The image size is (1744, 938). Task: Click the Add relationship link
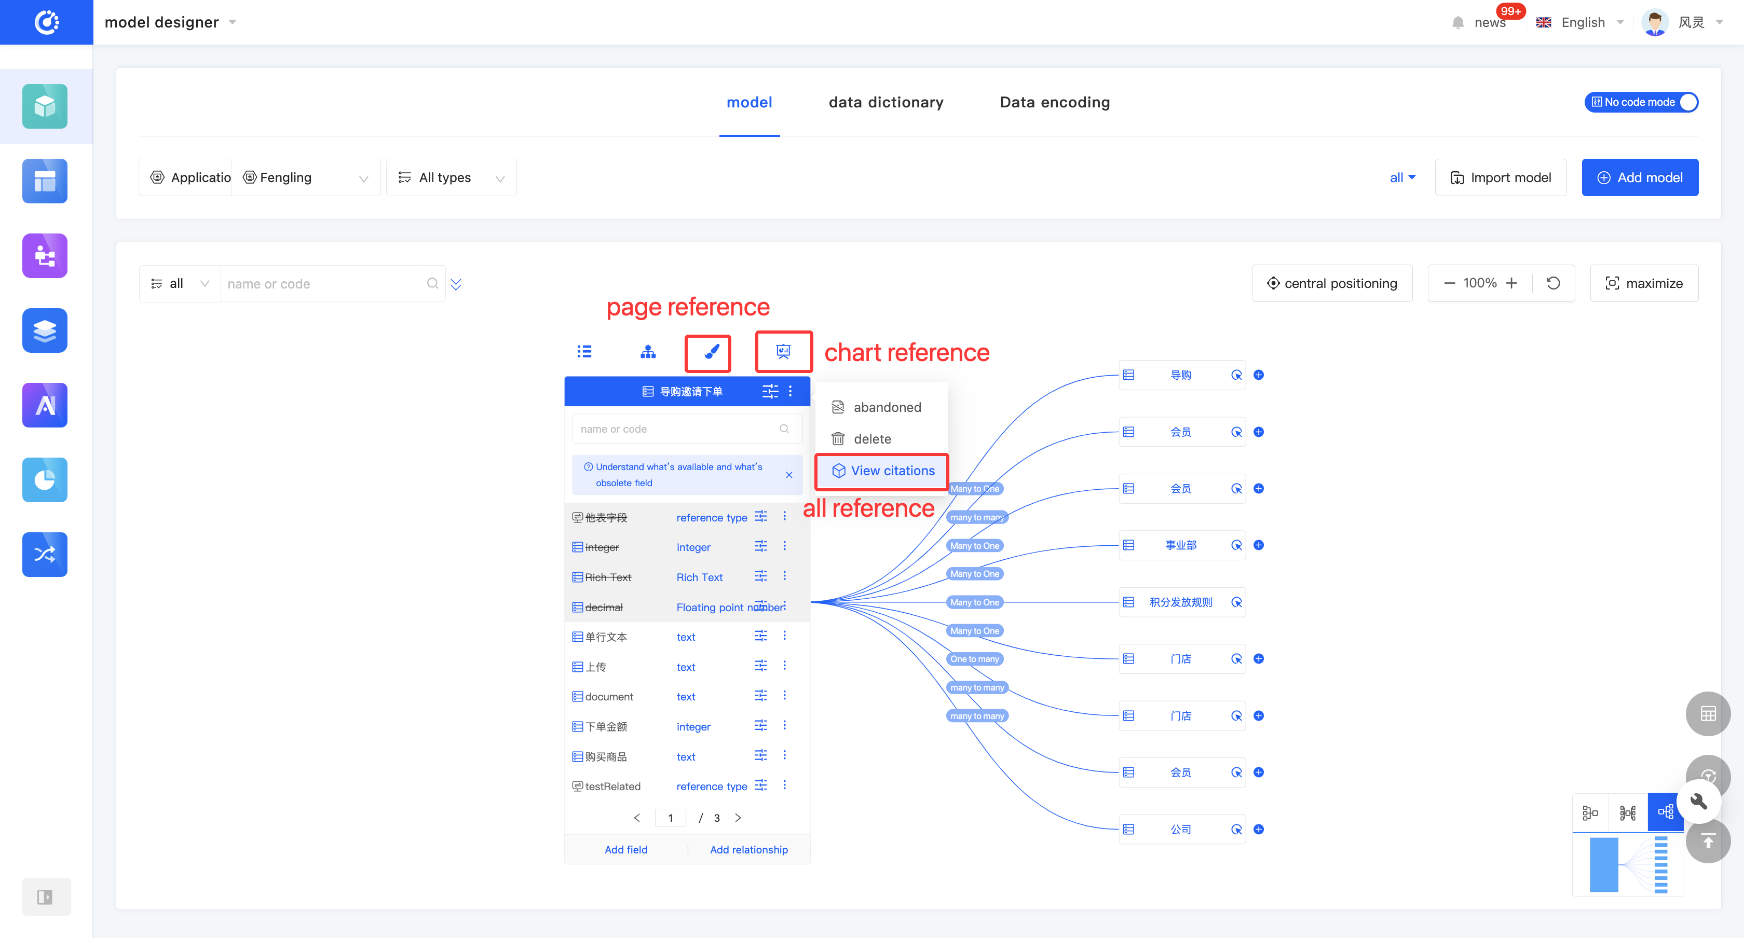click(748, 849)
